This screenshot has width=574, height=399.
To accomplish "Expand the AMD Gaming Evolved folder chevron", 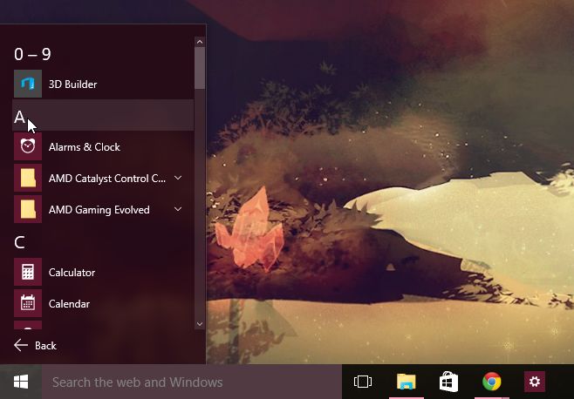I will click(178, 210).
